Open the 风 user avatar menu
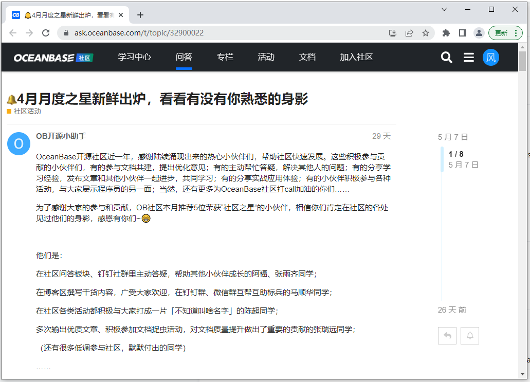Viewport: 530px width, 382px height. tap(491, 57)
